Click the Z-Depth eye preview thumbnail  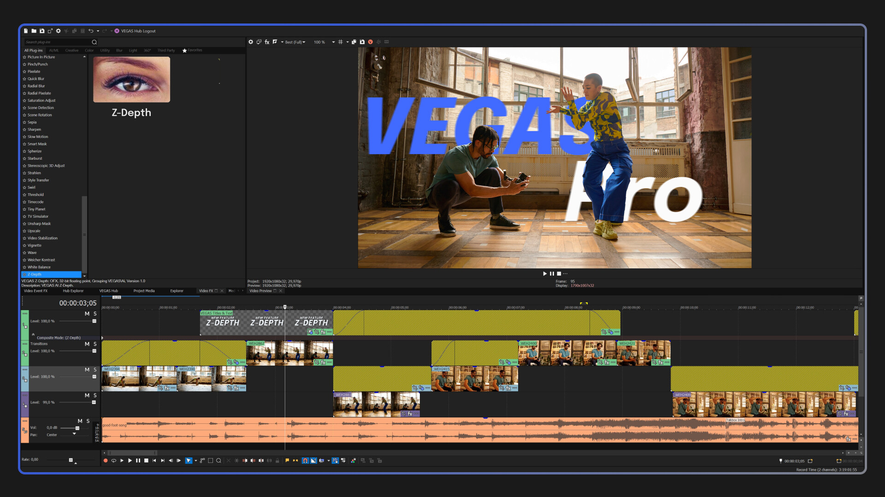tap(131, 79)
